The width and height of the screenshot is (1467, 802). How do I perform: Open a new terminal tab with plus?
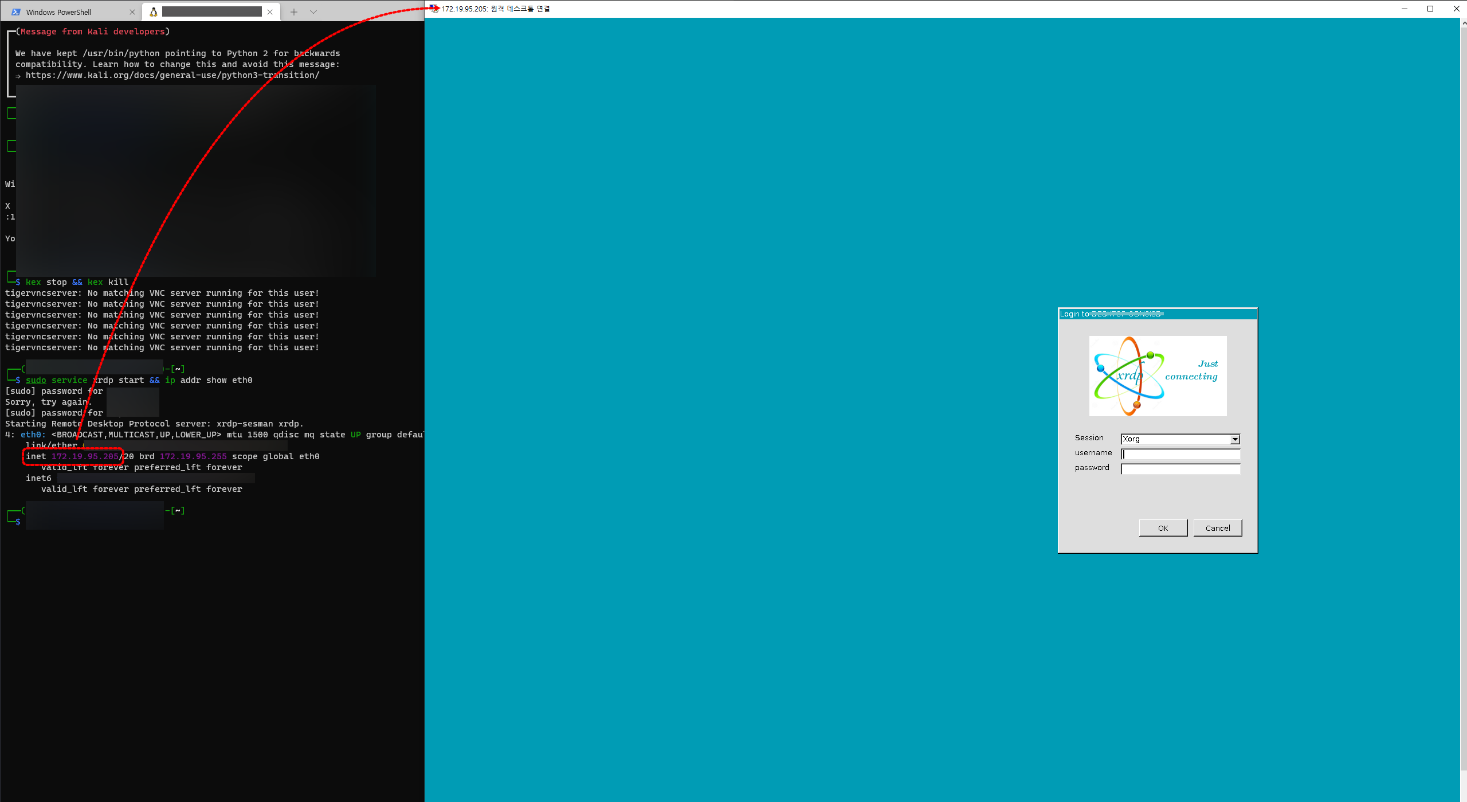[x=294, y=12]
